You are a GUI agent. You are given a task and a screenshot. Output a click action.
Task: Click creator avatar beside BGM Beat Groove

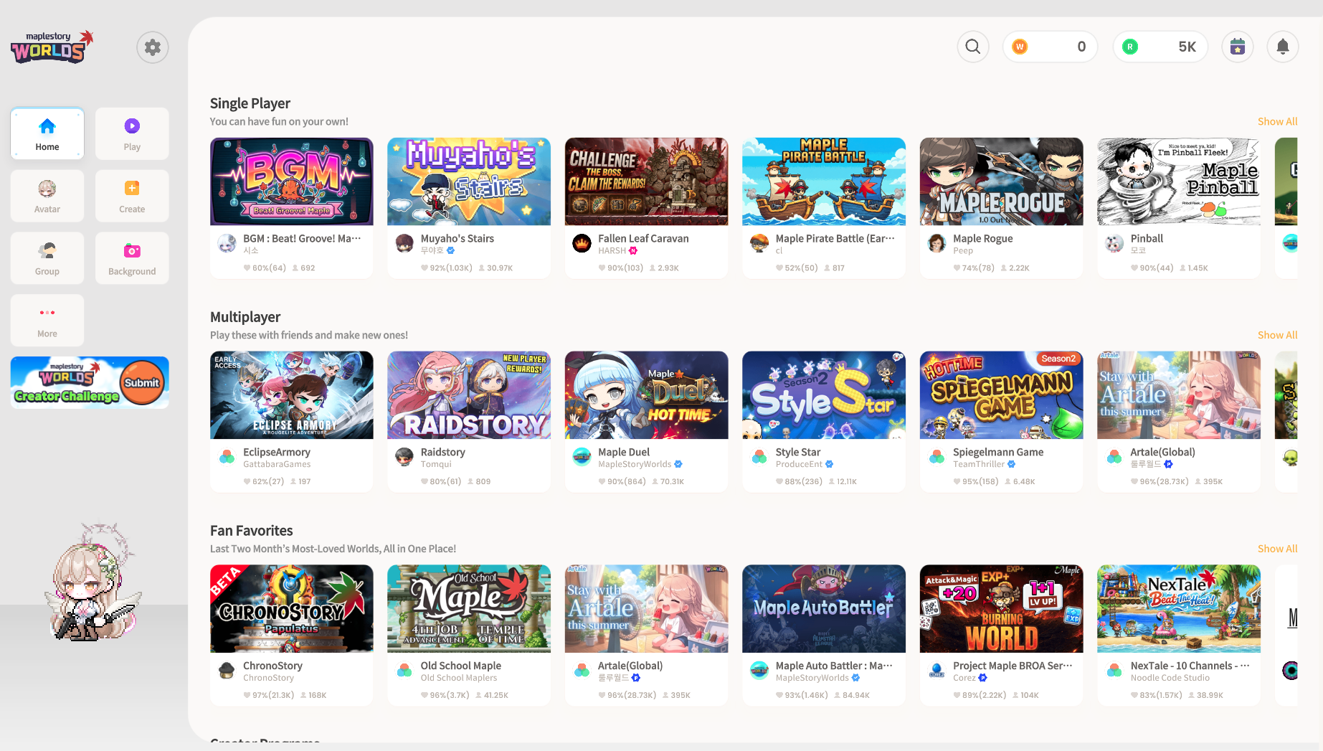tap(227, 243)
